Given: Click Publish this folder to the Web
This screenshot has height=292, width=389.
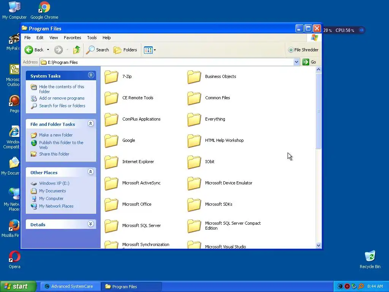Looking at the screenshot, I should 61,145.
